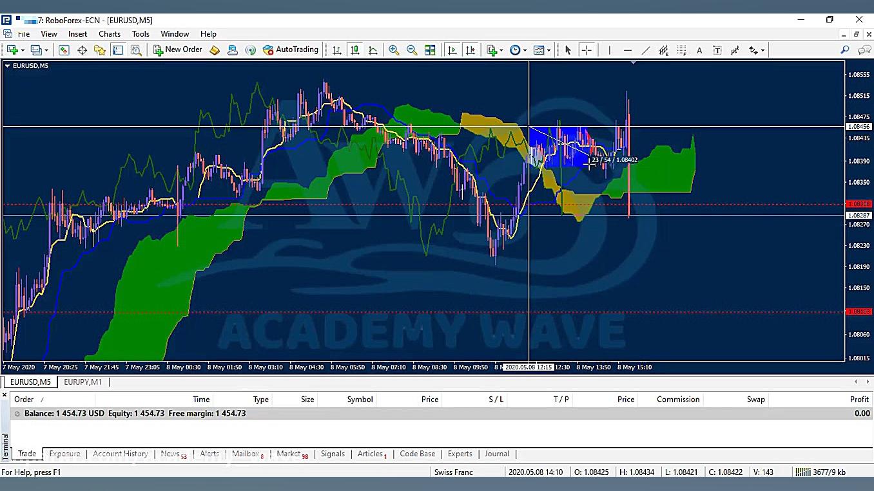The image size is (874, 491).
Task: Click the 1.08456 price label on scale
Action: click(859, 127)
